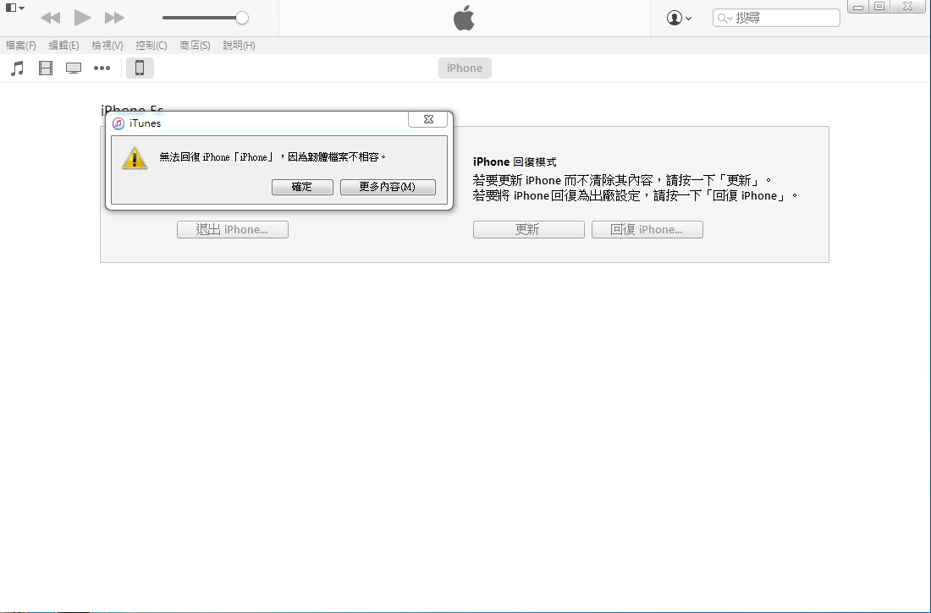Switch to the TV Shows library icon
Screen dimensions: 931x613
pos(74,68)
